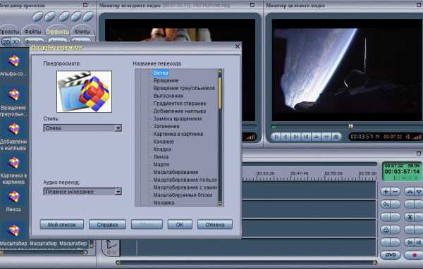The width and height of the screenshot is (423, 269).
Task: Click the Мой список button
Action: point(62,224)
